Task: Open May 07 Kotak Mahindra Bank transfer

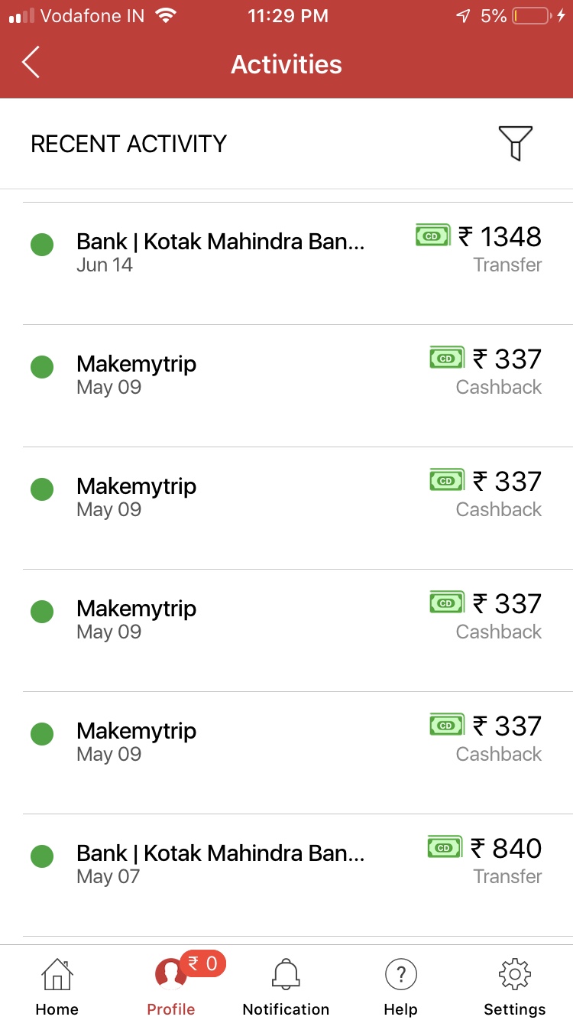Action: (x=220, y=863)
